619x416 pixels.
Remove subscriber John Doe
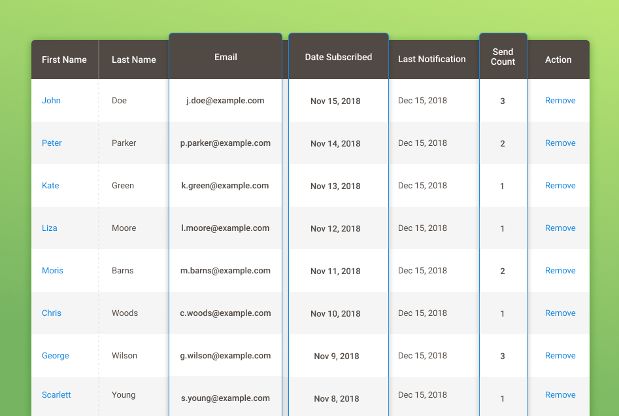(x=560, y=100)
